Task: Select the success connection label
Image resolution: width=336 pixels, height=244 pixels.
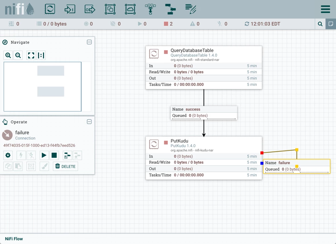Action: click(204, 112)
